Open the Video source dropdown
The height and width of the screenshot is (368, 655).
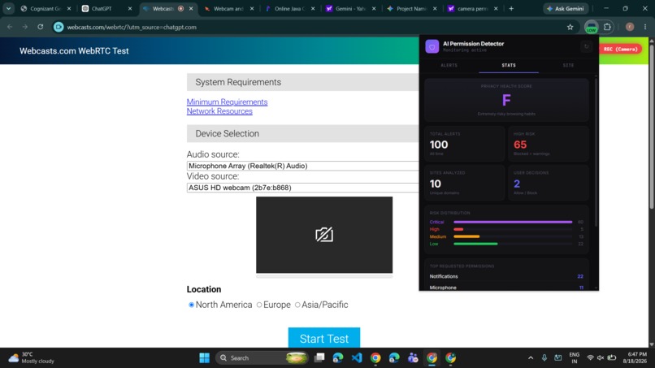[303, 188]
